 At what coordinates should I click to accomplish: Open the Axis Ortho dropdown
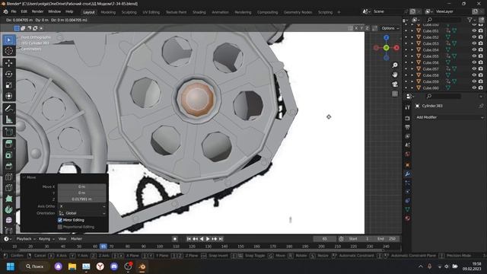click(x=82, y=206)
